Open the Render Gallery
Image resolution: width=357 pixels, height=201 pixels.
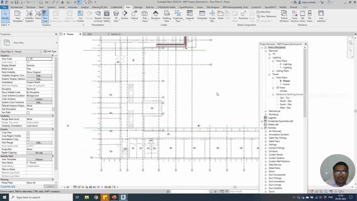click(107, 16)
